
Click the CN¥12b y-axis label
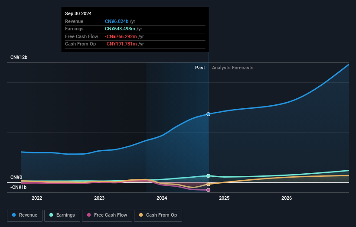(19, 57)
